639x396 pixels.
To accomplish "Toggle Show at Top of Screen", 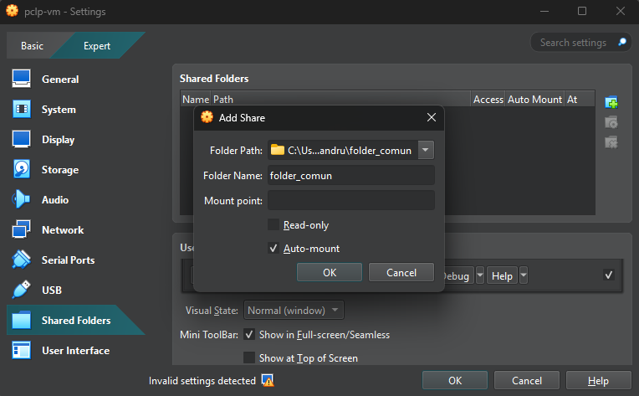I will point(249,358).
